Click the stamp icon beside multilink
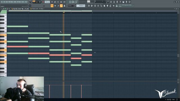 64,6
